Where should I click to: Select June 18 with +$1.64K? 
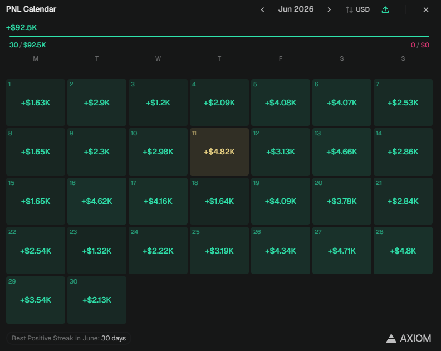pyautogui.click(x=219, y=201)
